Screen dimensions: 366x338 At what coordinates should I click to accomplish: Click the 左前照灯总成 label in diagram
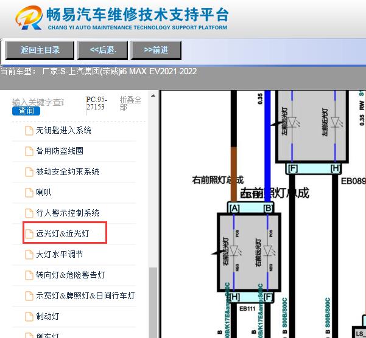pos(275,193)
